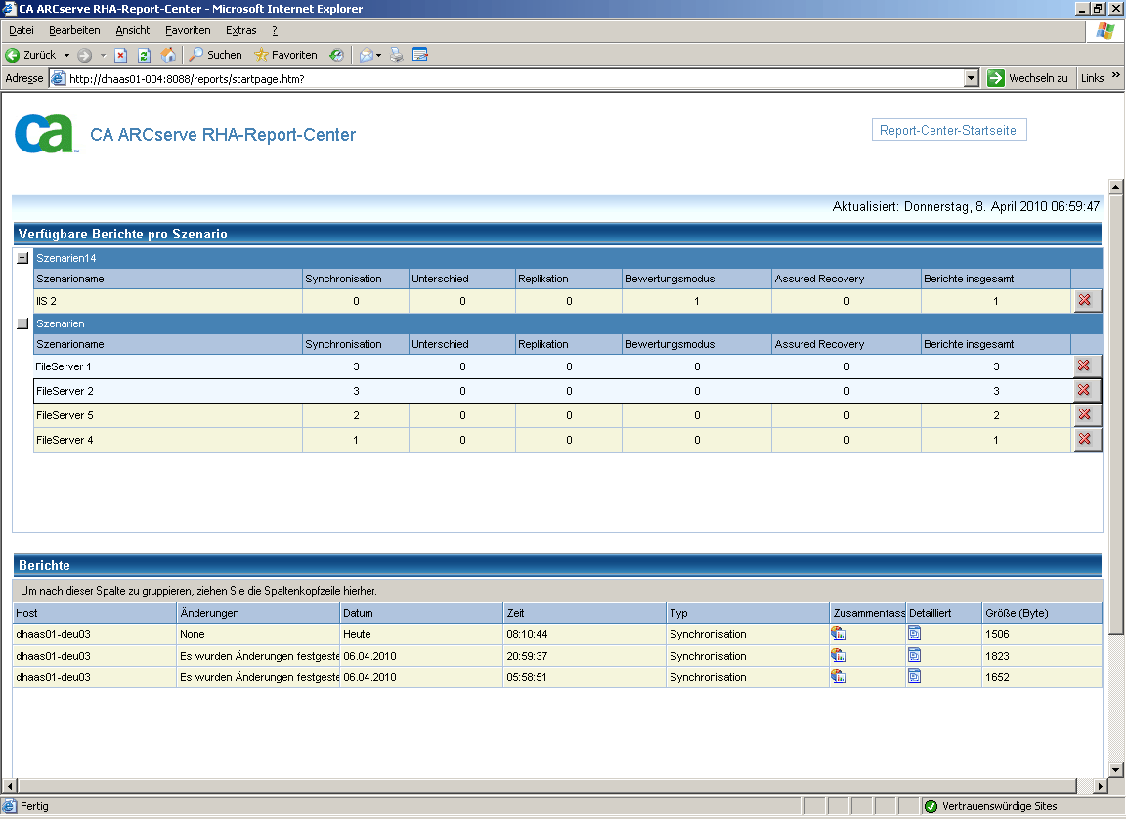Open the Extras menu
Image resolution: width=1126 pixels, height=819 pixels.
coord(240,31)
